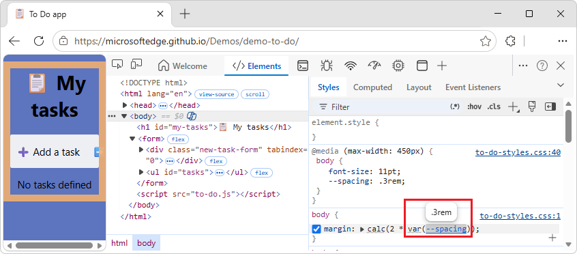The height and width of the screenshot is (254, 577).
Task: Toggle the .cls classes button
Action: click(494, 107)
